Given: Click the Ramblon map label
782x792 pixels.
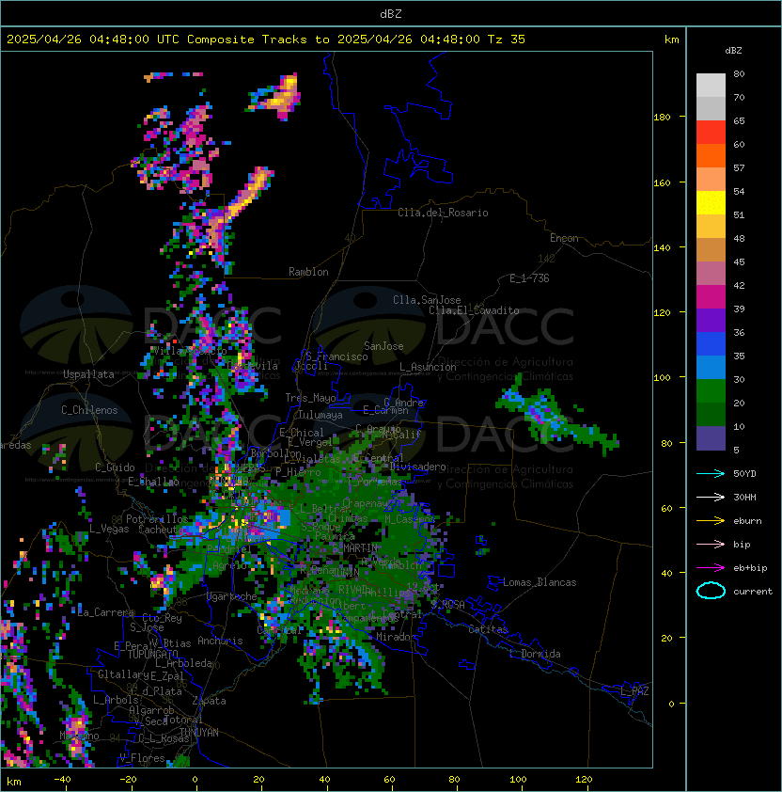Looking at the screenshot, I should click(x=308, y=272).
